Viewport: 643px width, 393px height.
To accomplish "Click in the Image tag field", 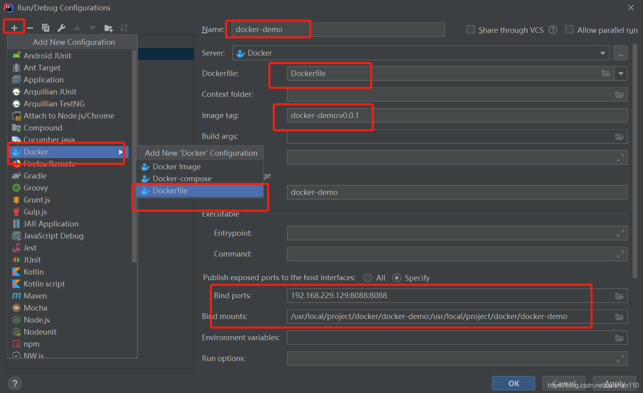I will pos(457,116).
